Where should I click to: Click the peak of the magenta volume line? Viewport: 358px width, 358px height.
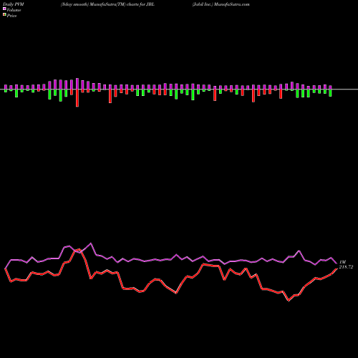pyautogui.click(x=91, y=243)
